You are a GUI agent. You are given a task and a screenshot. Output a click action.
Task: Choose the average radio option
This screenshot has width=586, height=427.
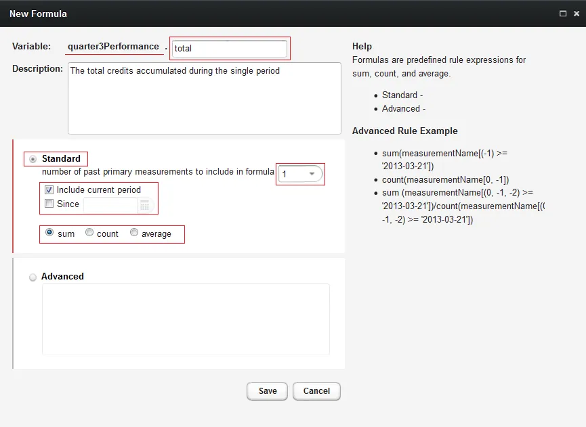[x=133, y=232]
